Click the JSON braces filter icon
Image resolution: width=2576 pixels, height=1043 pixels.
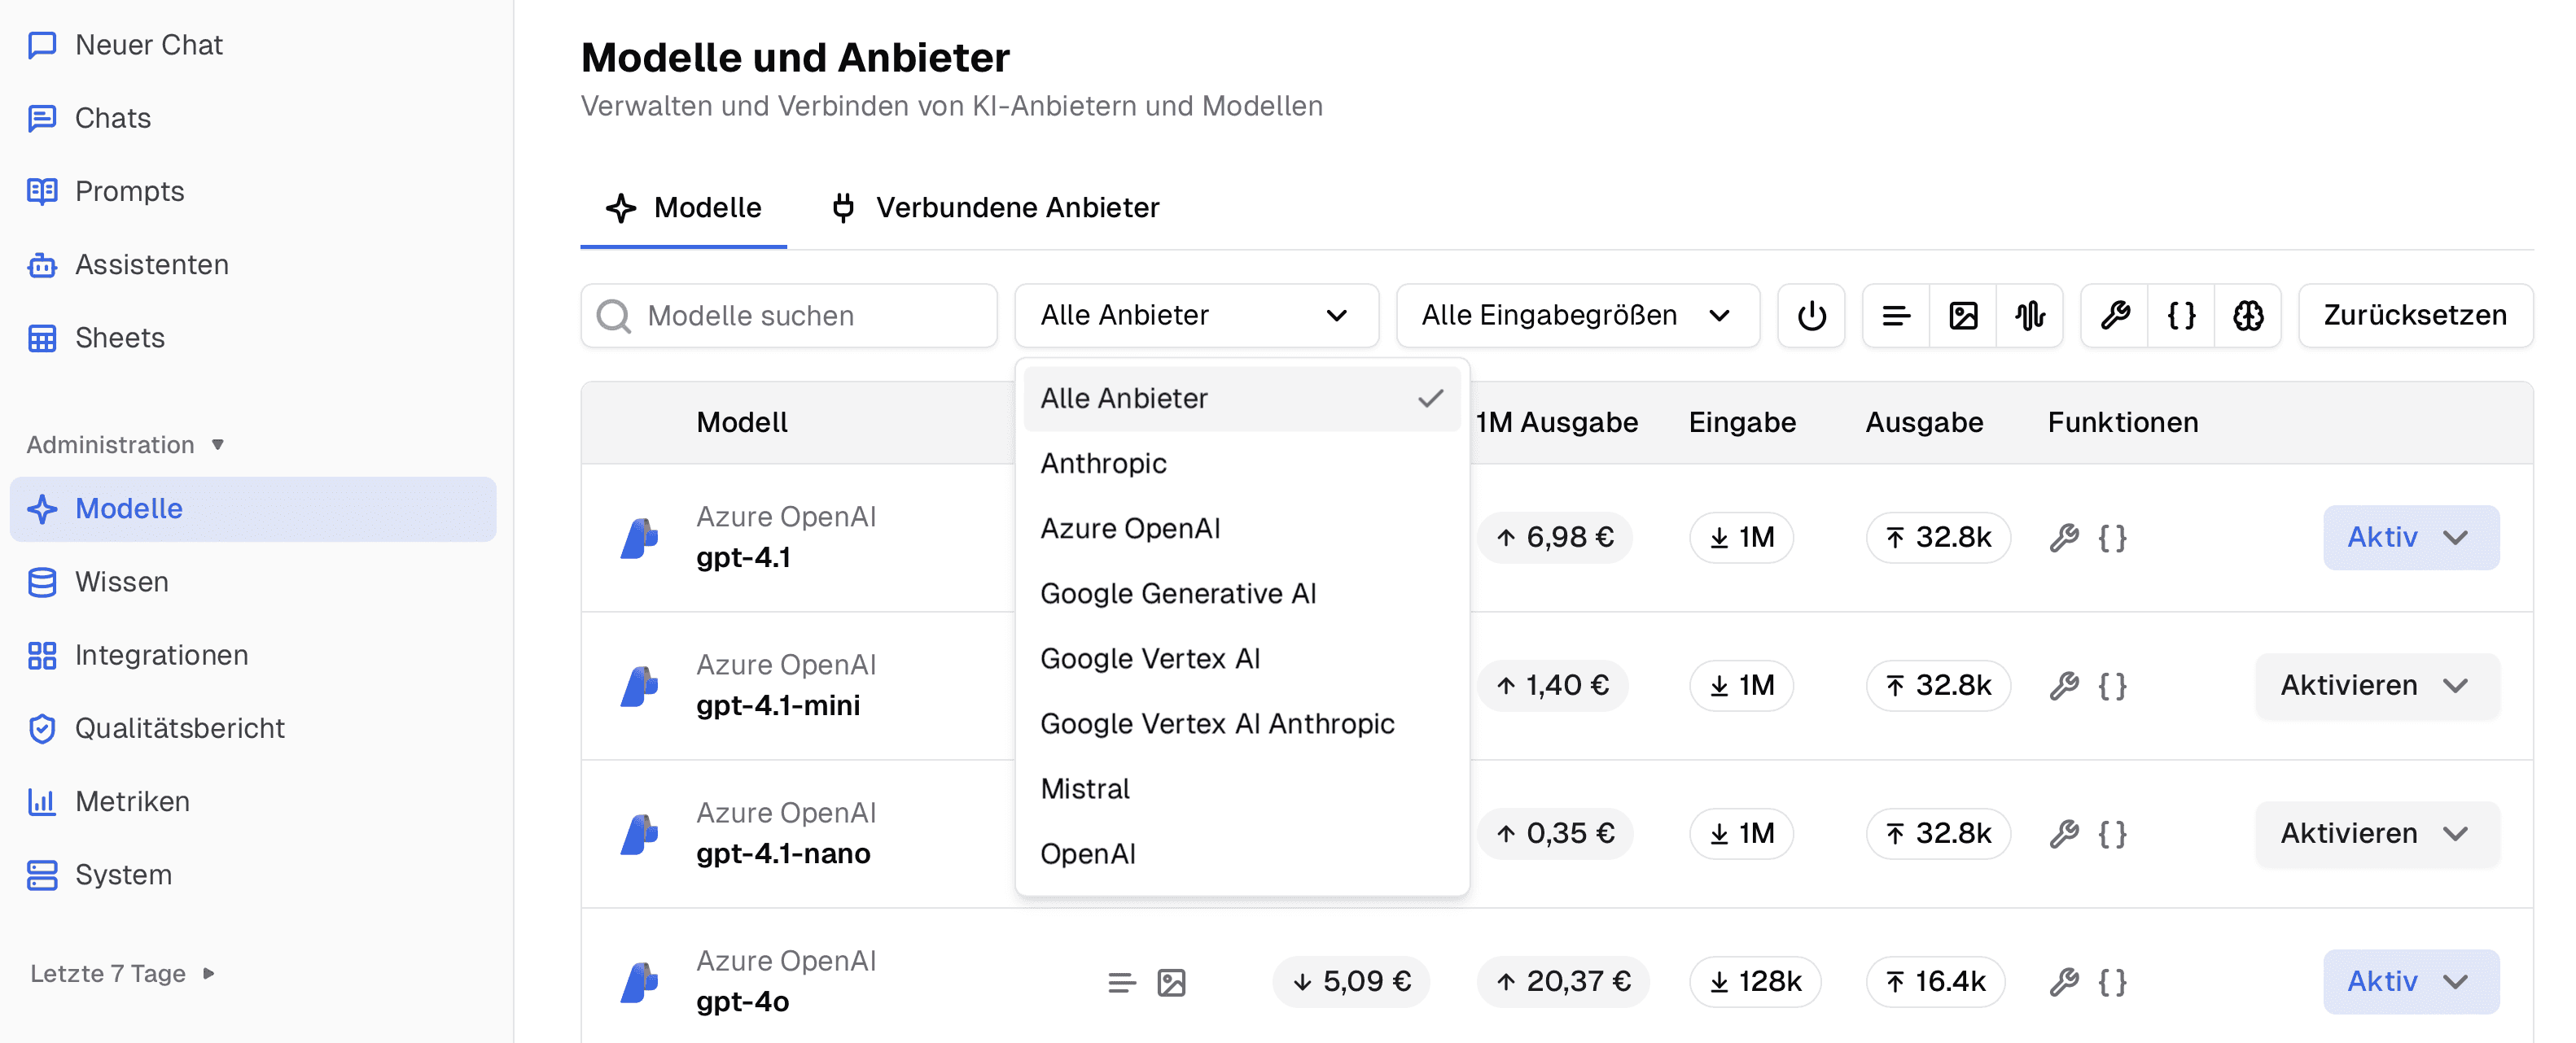click(2181, 316)
